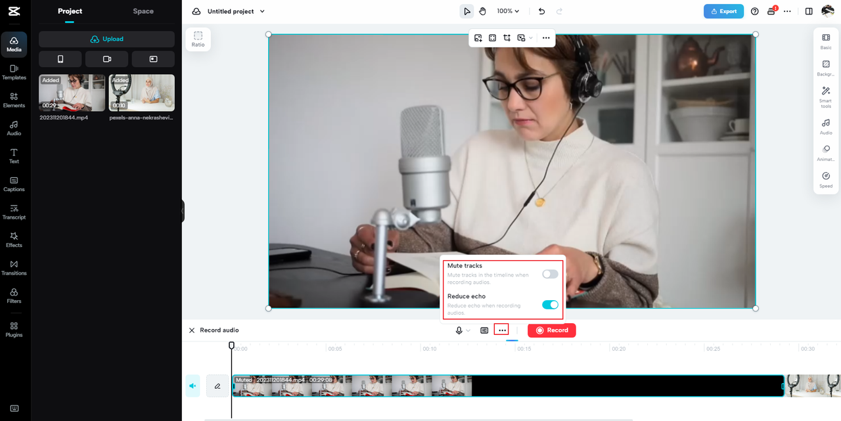Open the right-side Audio properties panel
This screenshot has width=841, height=421.
(826, 127)
